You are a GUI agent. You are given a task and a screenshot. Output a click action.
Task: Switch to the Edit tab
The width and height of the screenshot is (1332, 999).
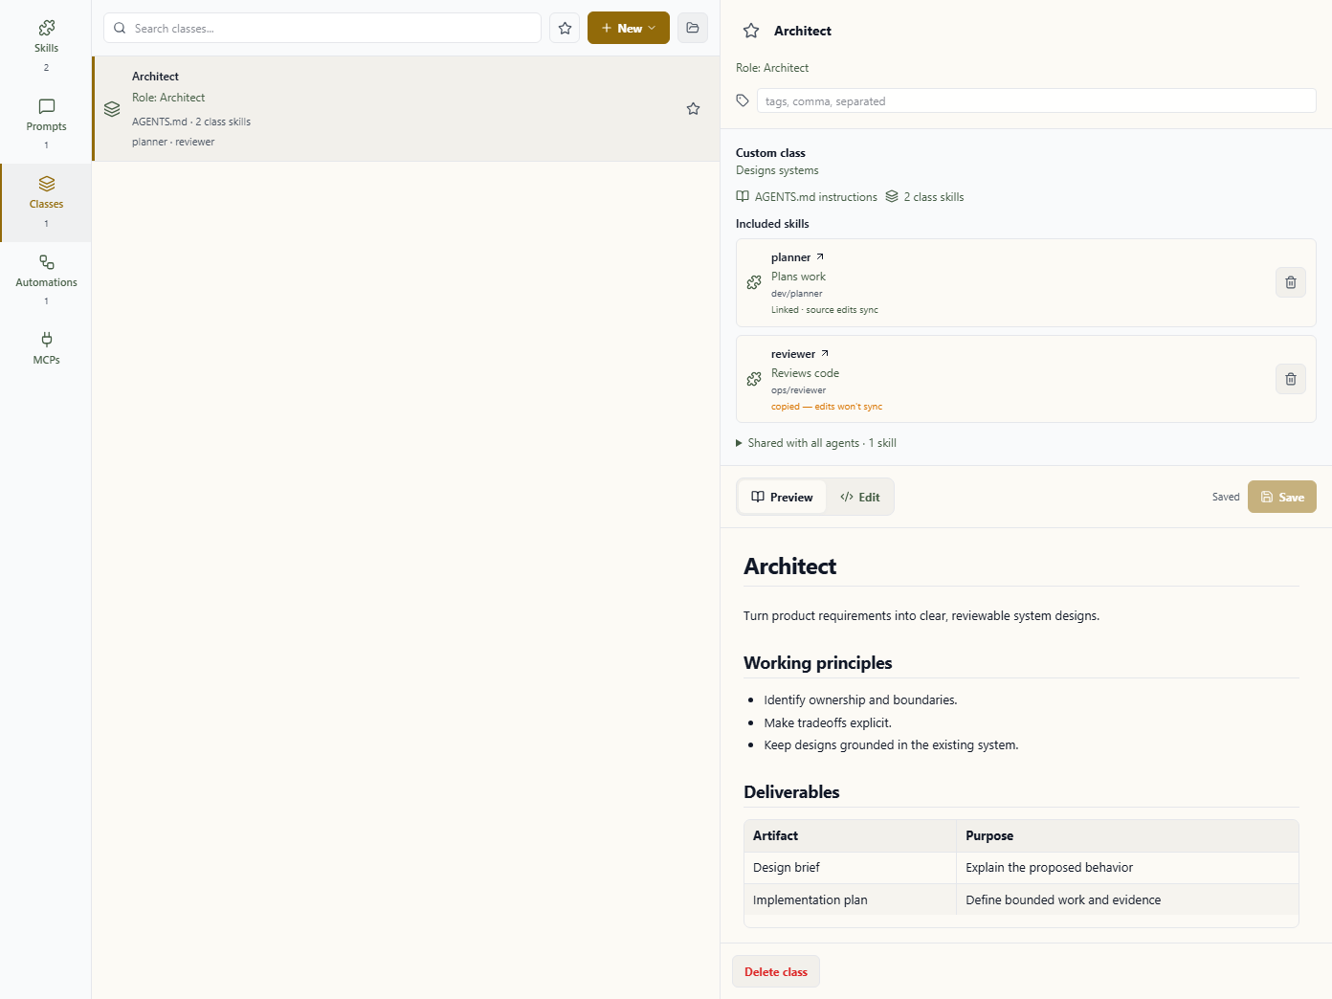click(x=859, y=497)
